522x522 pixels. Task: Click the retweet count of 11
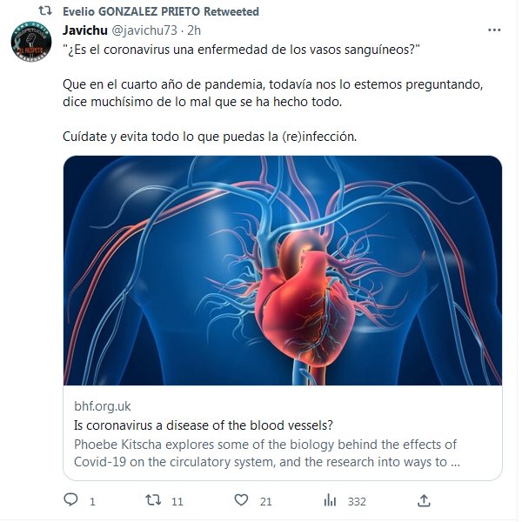coord(177,501)
